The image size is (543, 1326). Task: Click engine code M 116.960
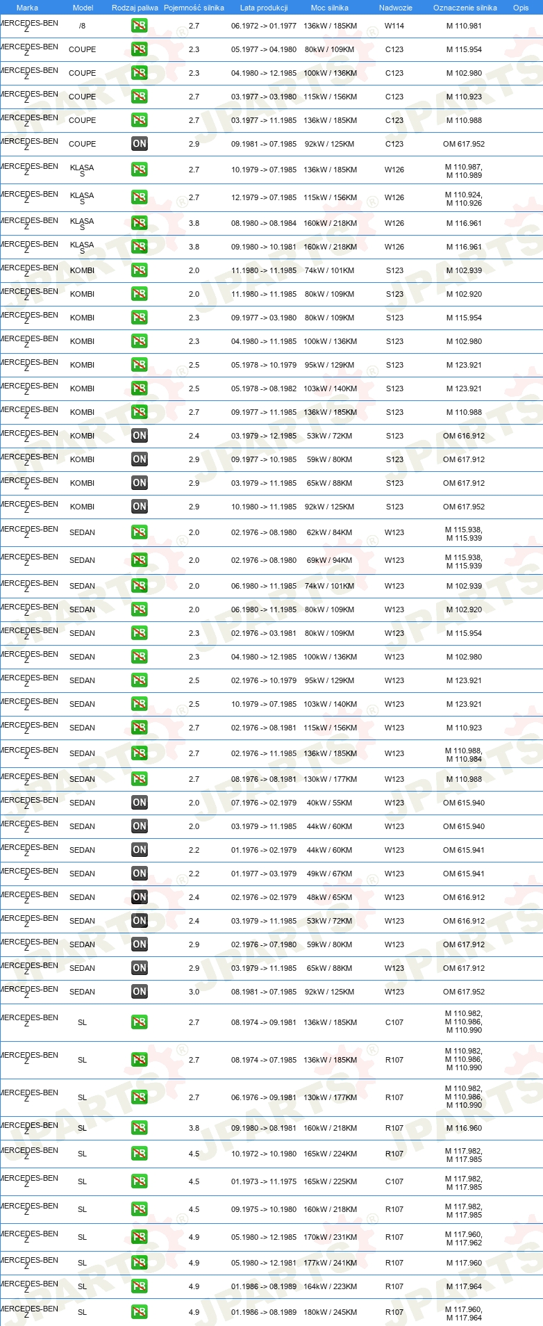pos(464,1128)
